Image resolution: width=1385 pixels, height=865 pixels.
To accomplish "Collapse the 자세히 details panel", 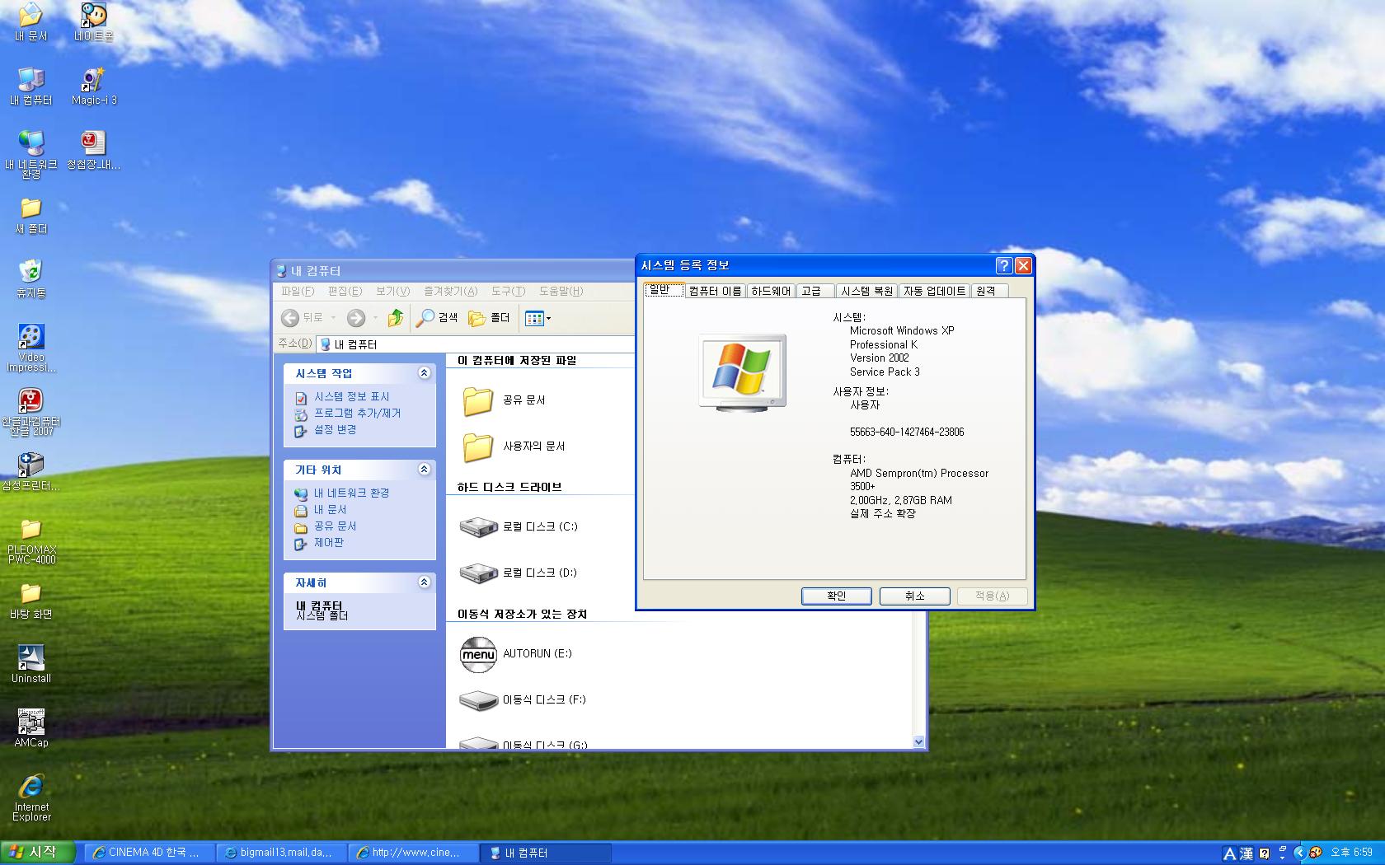I will tap(424, 582).
